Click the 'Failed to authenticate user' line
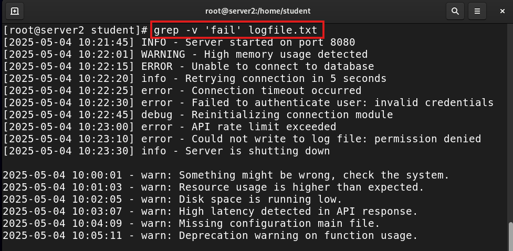Image resolution: width=513 pixels, height=251 pixels. click(248, 103)
